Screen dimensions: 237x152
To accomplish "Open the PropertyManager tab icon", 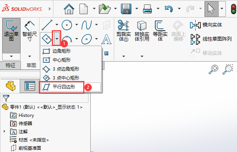I will point(30,86).
